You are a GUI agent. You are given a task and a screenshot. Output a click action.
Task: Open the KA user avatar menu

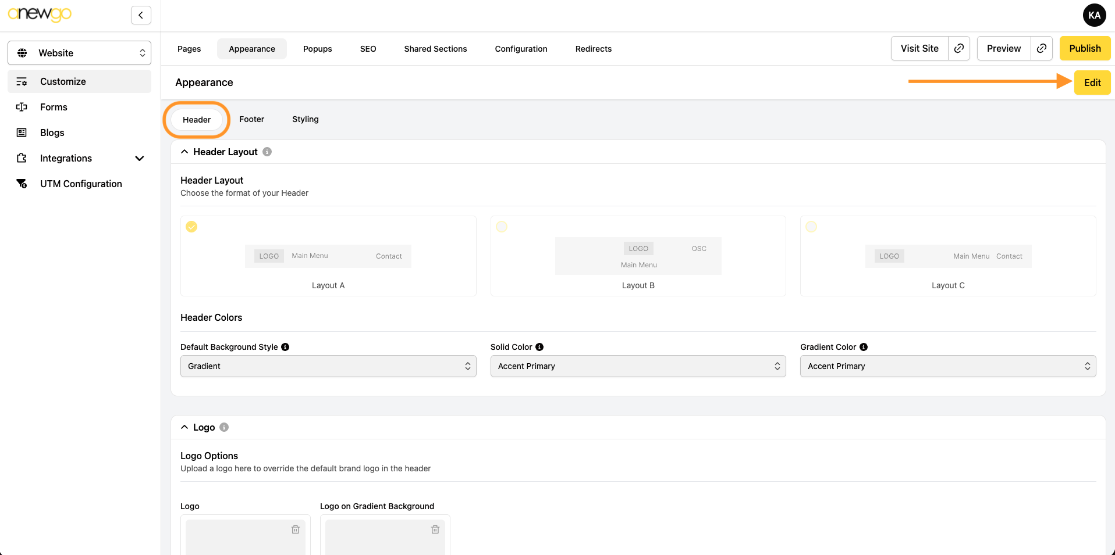coord(1094,15)
